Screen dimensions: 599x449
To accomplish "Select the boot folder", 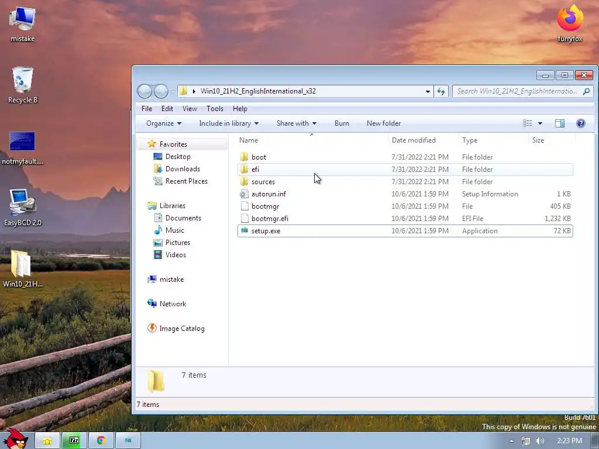I will point(405,157).
